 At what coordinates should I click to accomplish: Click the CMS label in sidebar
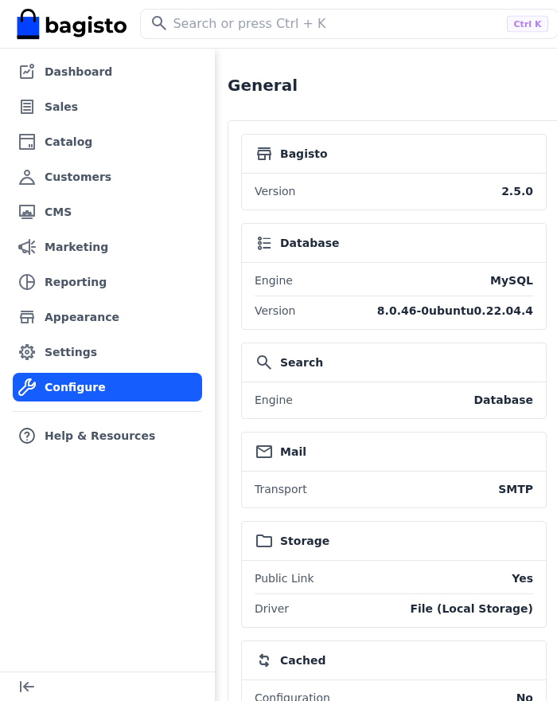click(58, 212)
